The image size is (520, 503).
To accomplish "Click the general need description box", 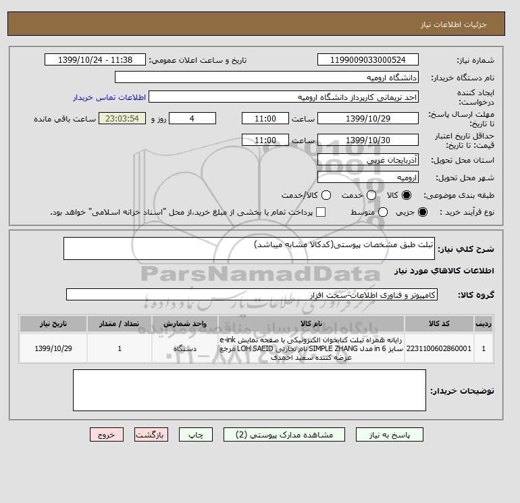I will coord(249,248).
